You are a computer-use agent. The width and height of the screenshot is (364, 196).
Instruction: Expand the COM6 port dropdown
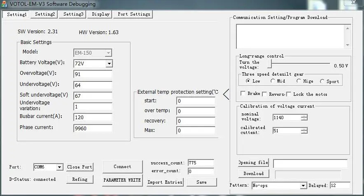point(59,167)
